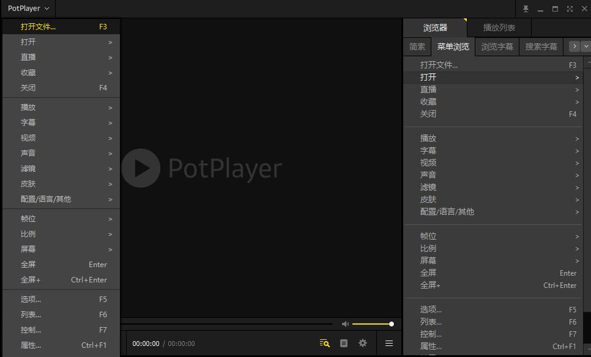This screenshot has width=591, height=357.
Task: Select 直播 in the browser panel
Action: [x=493, y=90]
